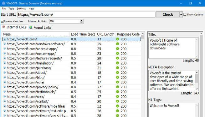Sort by the Load Time (sec) column header
205x117 pixels.
pos(83,34)
